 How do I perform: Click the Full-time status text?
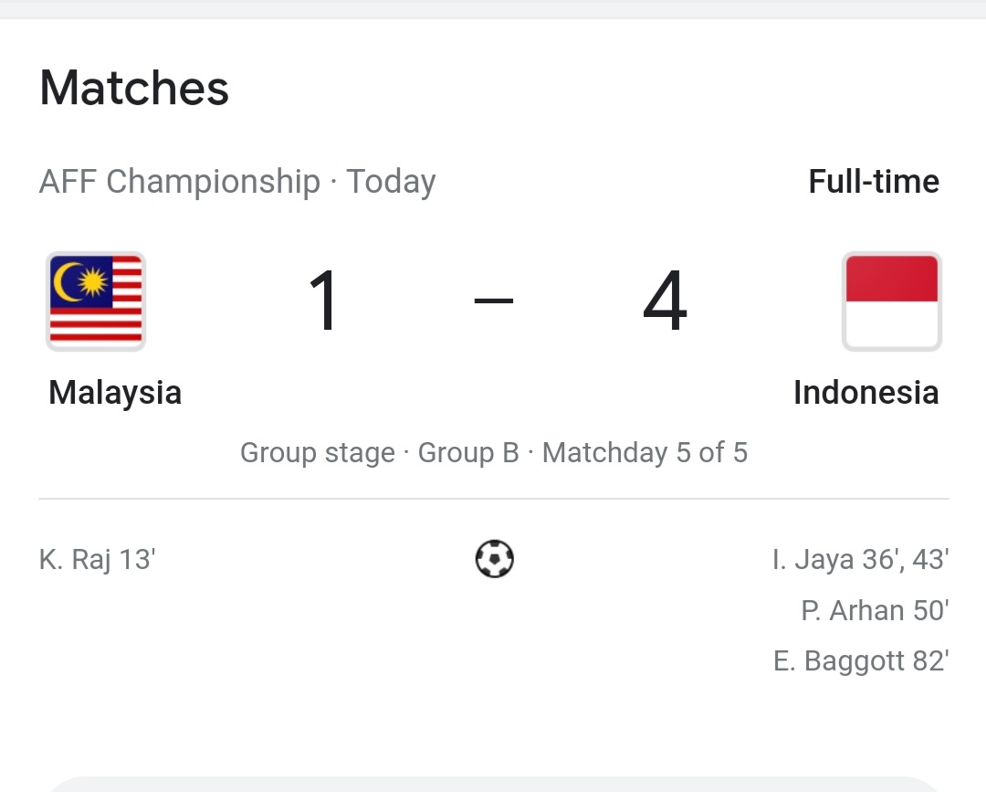[x=874, y=182]
